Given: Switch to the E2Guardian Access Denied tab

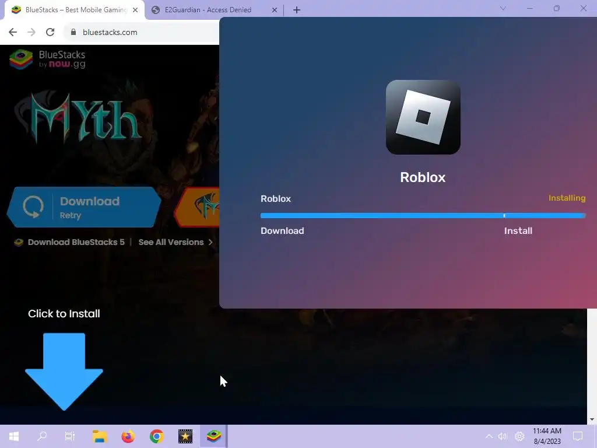Looking at the screenshot, I should click(x=208, y=10).
